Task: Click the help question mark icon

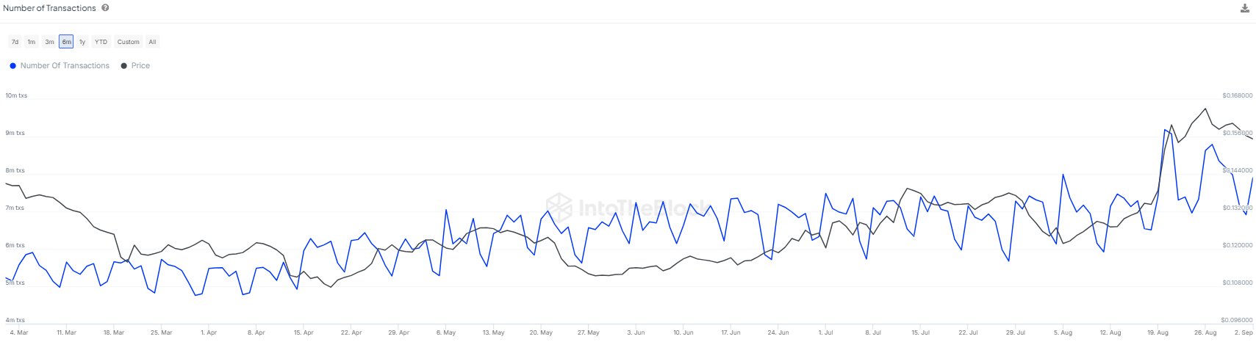Action: click(x=105, y=8)
